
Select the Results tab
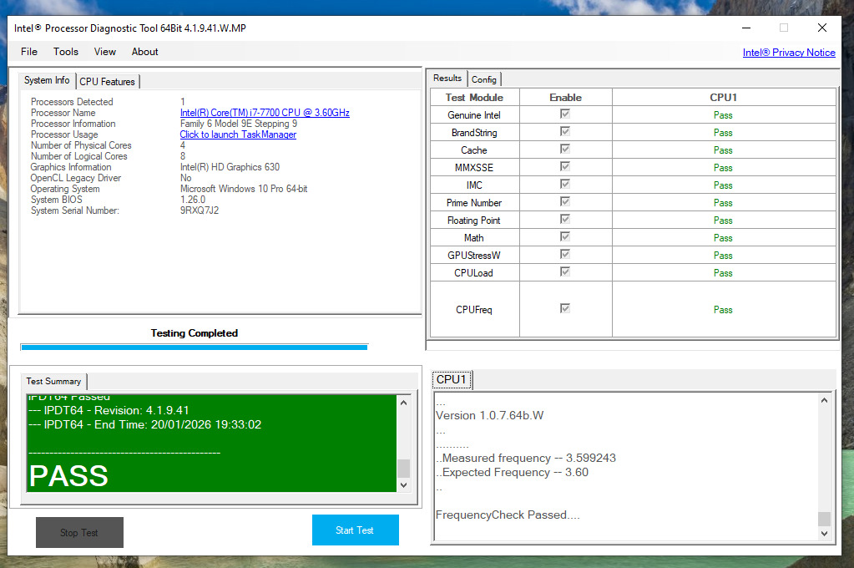[447, 78]
